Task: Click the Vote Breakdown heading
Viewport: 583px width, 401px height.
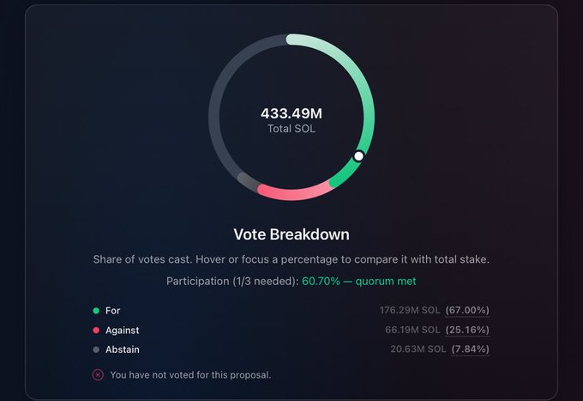Action: (291, 234)
